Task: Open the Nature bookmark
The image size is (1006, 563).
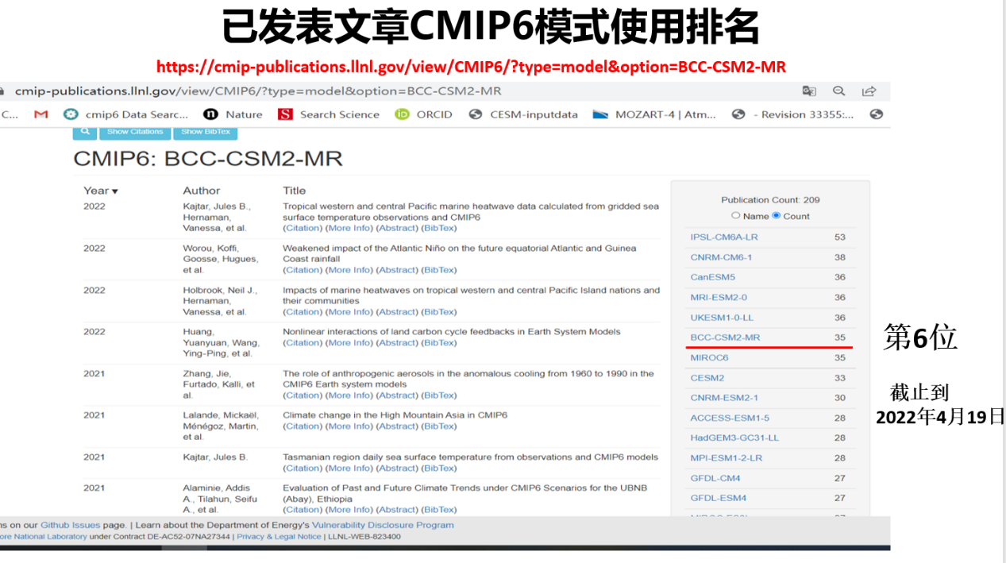Action: [x=233, y=114]
